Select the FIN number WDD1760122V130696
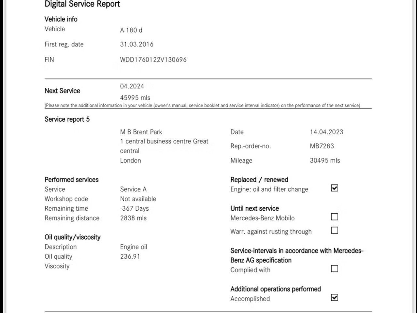The image size is (417, 313). pos(153,60)
